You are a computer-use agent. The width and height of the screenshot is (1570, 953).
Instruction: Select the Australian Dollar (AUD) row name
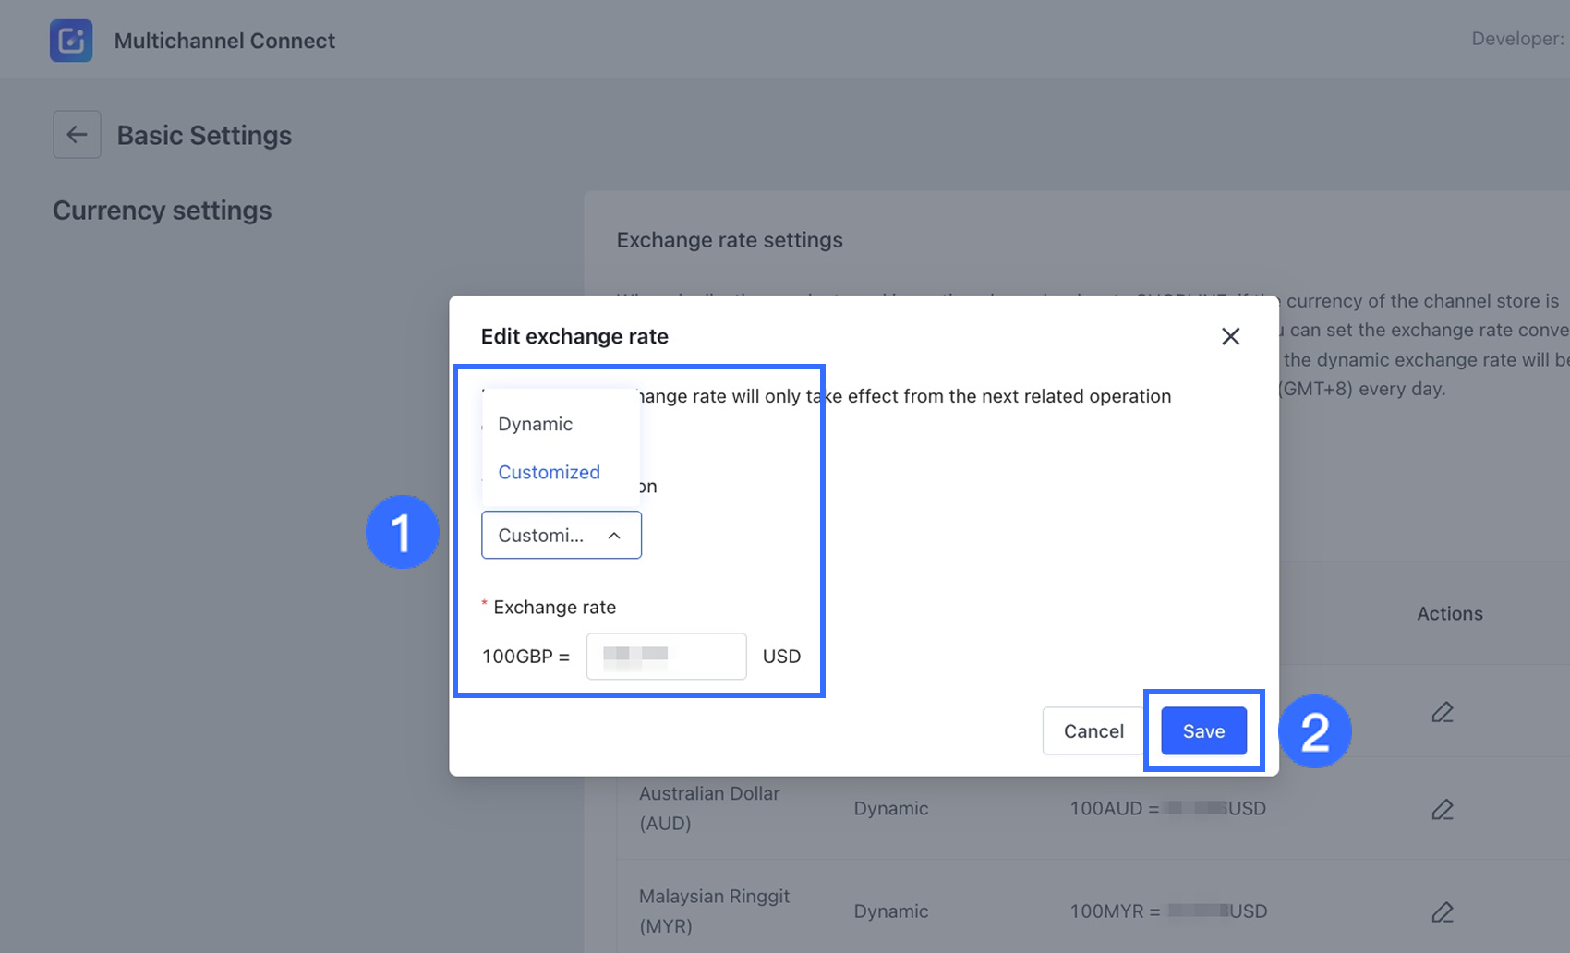pyautogui.click(x=709, y=808)
